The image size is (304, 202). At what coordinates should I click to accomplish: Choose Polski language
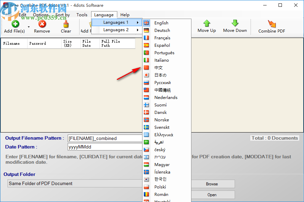pos(167,187)
